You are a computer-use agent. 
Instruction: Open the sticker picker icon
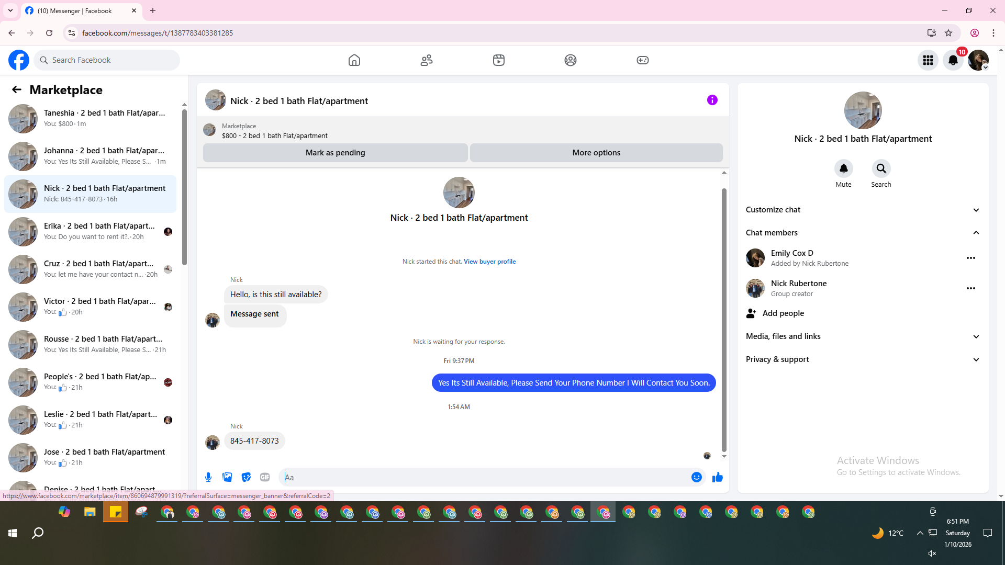[x=246, y=477]
